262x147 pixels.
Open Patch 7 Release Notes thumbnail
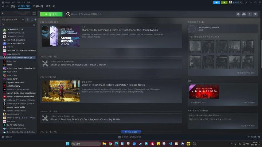point(61,91)
